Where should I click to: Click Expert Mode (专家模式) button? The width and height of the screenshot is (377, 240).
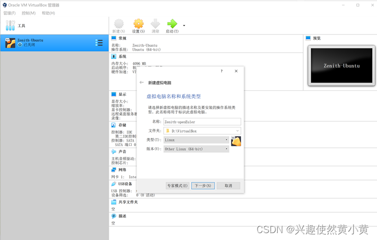coord(177,186)
